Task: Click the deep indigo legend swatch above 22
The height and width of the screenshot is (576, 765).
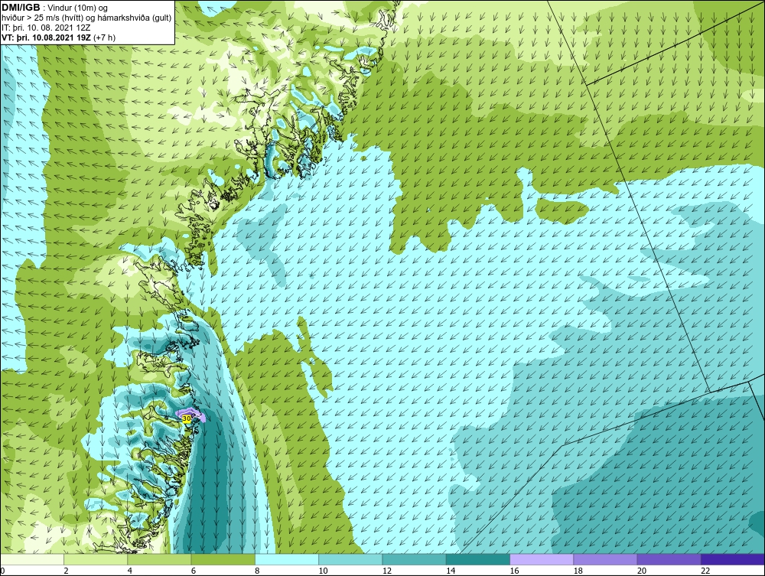Action: 732,559
